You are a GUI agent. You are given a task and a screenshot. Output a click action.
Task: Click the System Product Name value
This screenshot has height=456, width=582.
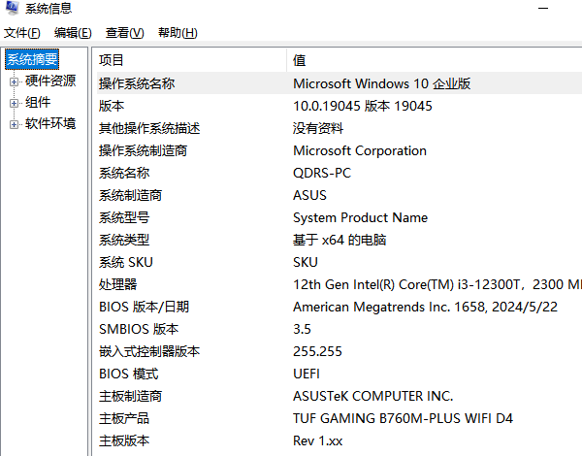pyautogui.click(x=360, y=217)
